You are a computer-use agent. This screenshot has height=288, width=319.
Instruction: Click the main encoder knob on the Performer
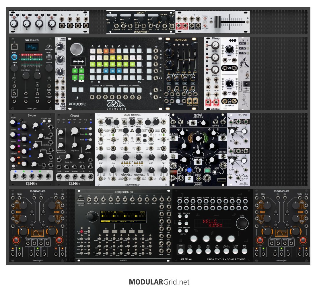(x=92, y=217)
